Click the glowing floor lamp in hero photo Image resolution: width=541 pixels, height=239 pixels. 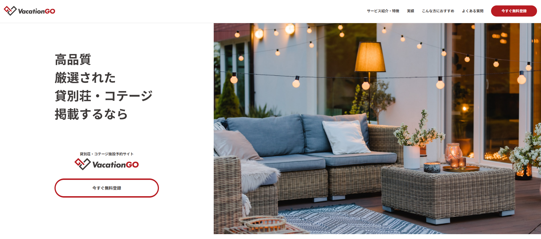[370, 57]
